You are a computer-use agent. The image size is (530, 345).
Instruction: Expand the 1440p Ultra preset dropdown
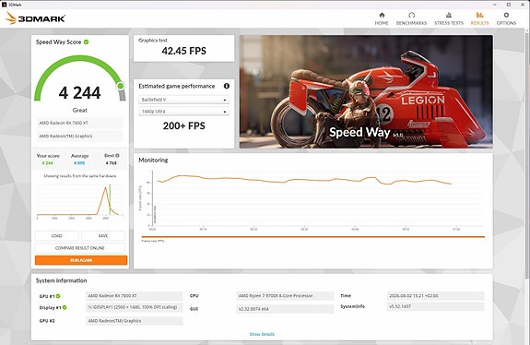[x=183, y=112]
